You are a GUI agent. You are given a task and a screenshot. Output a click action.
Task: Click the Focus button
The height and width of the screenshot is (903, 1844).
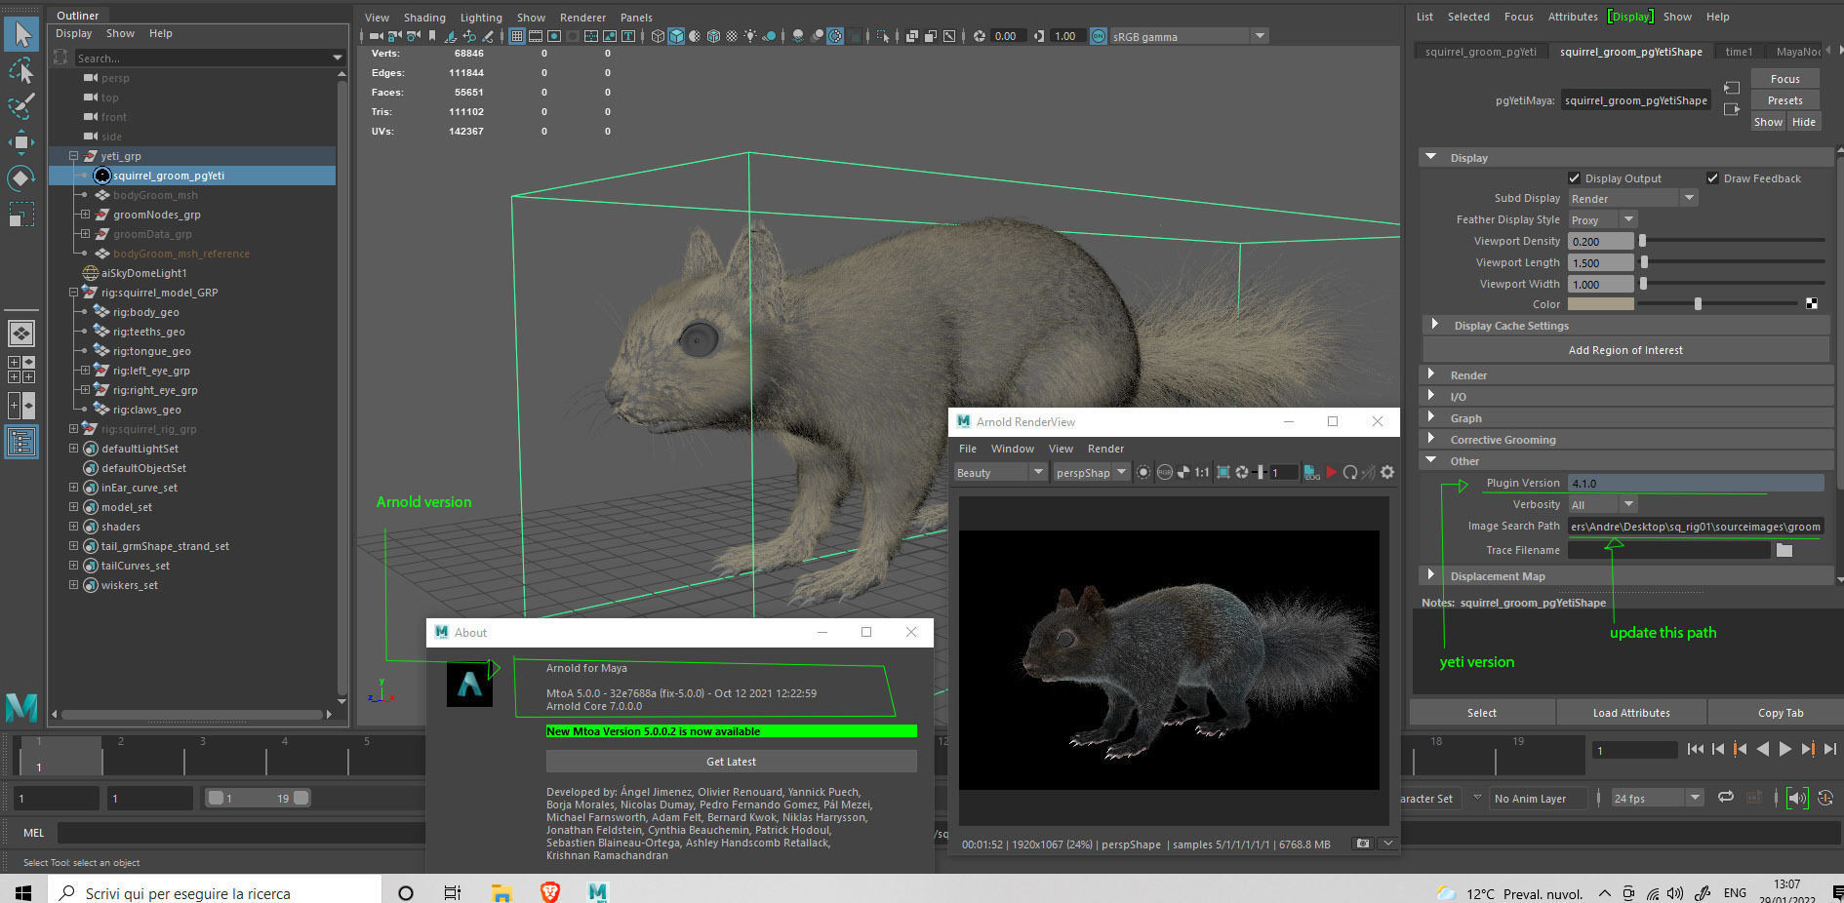click(x=1784, y=79)
